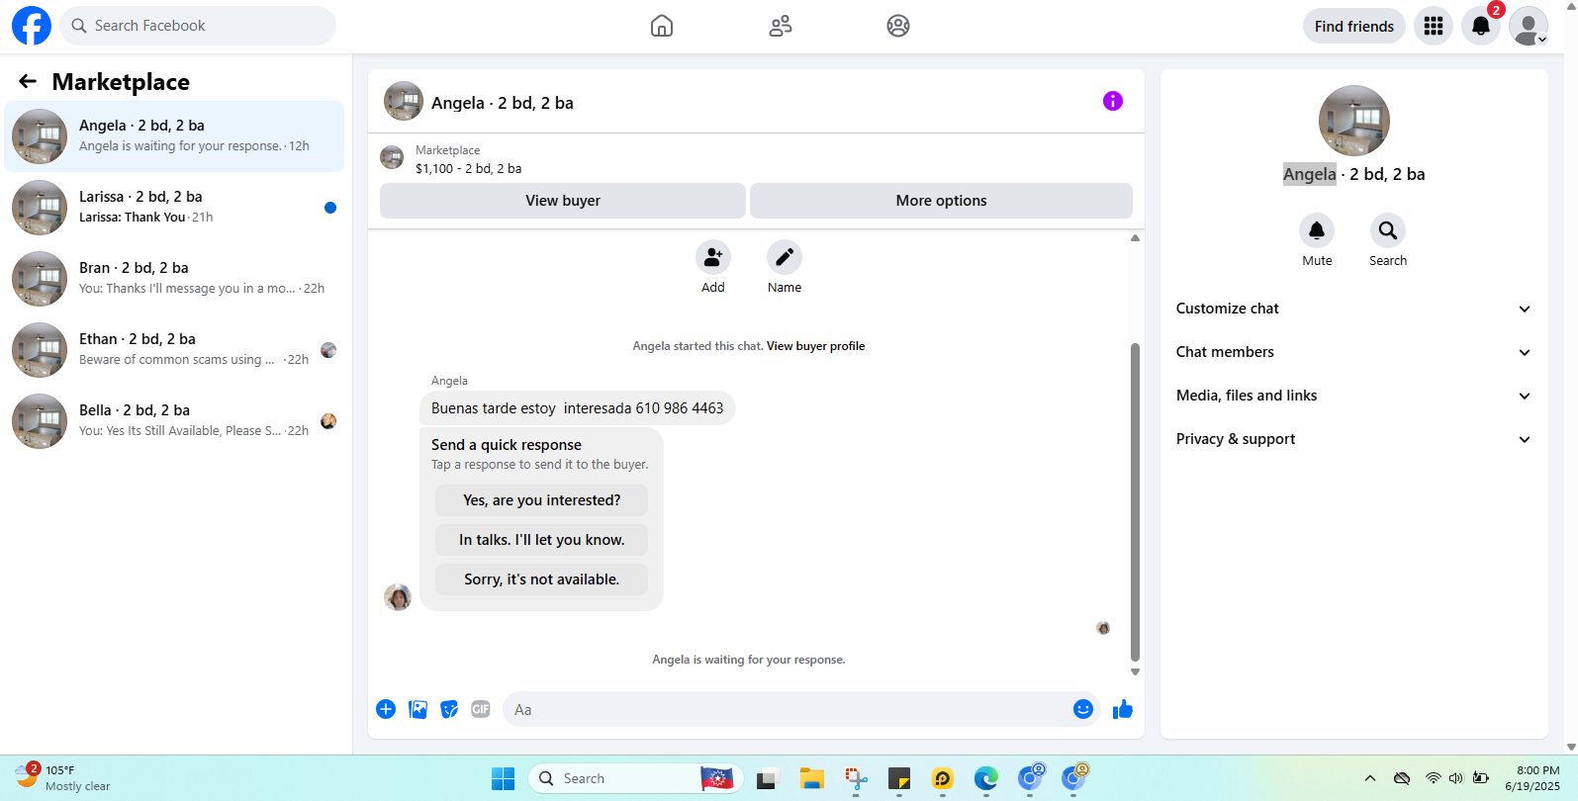Open the account profile menu avatar

point(1529,26)
